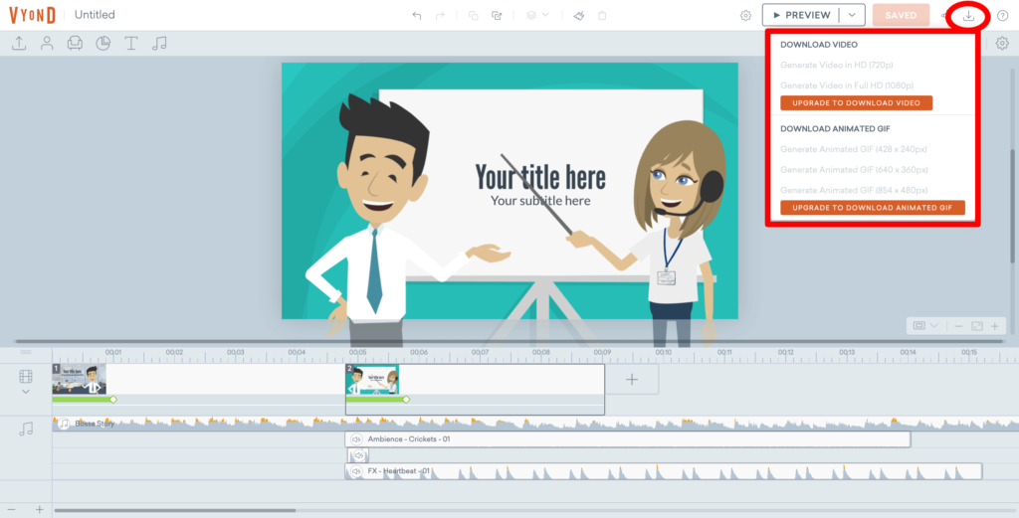Image resolution: width=1019 pixels, height=518 pixels.
Task: Click the copy style brush icon
Action: 578,16
